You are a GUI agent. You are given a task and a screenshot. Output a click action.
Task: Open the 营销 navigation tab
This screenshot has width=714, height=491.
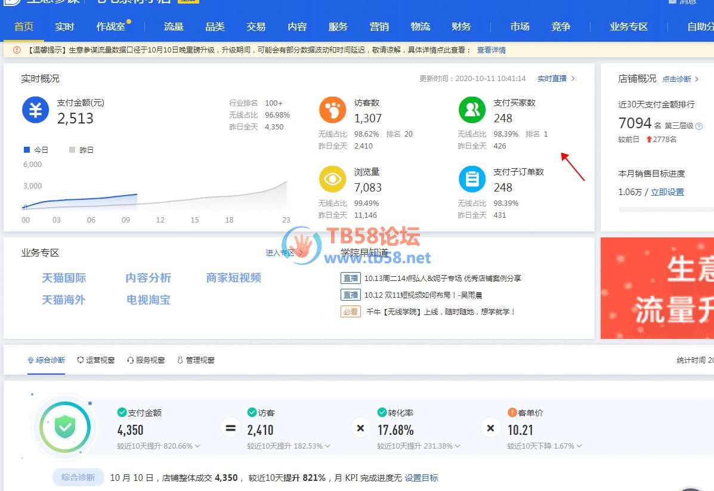point(379,26)
